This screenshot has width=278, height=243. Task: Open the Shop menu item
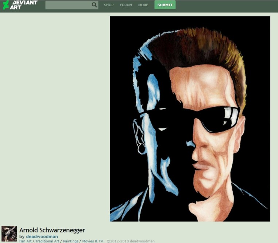pyautogui.click(x=108, y=5)
